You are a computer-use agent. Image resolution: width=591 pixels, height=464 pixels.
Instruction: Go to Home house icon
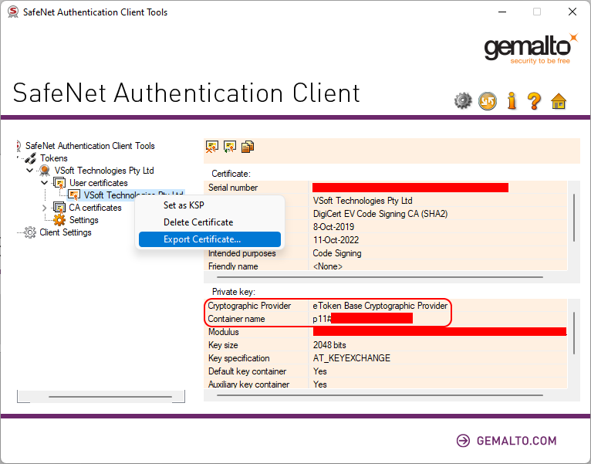[558, 101]
